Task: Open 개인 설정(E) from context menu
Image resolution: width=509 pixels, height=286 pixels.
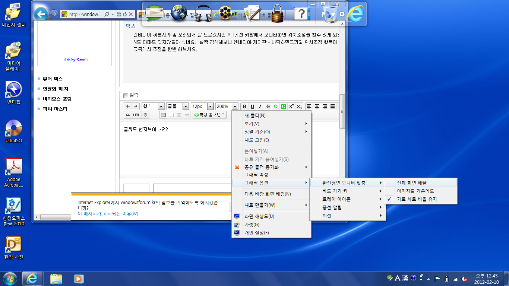Action: coord(271,233)
